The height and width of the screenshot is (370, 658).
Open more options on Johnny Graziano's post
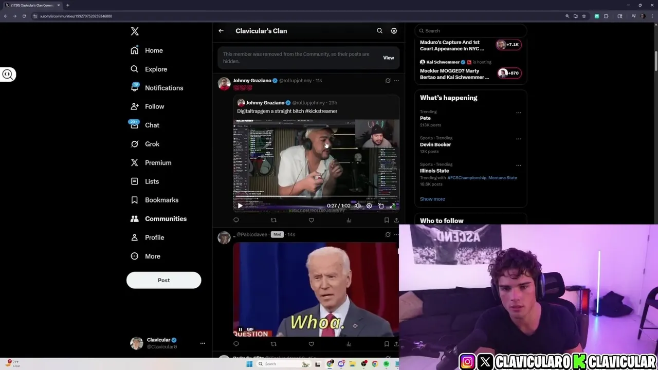click(x=396, y=81)
